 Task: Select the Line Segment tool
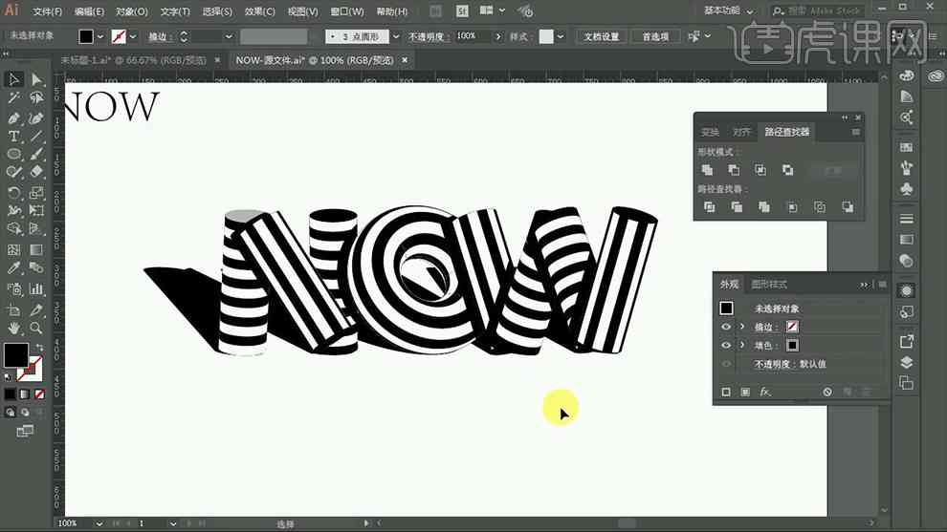(36, 137)
